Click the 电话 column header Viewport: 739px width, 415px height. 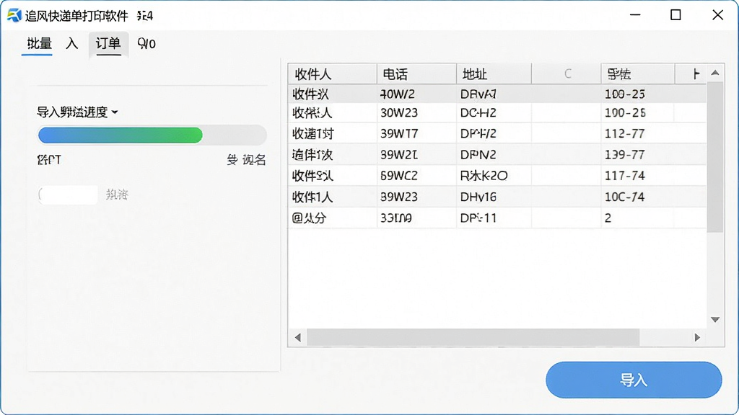pos(416,74)
